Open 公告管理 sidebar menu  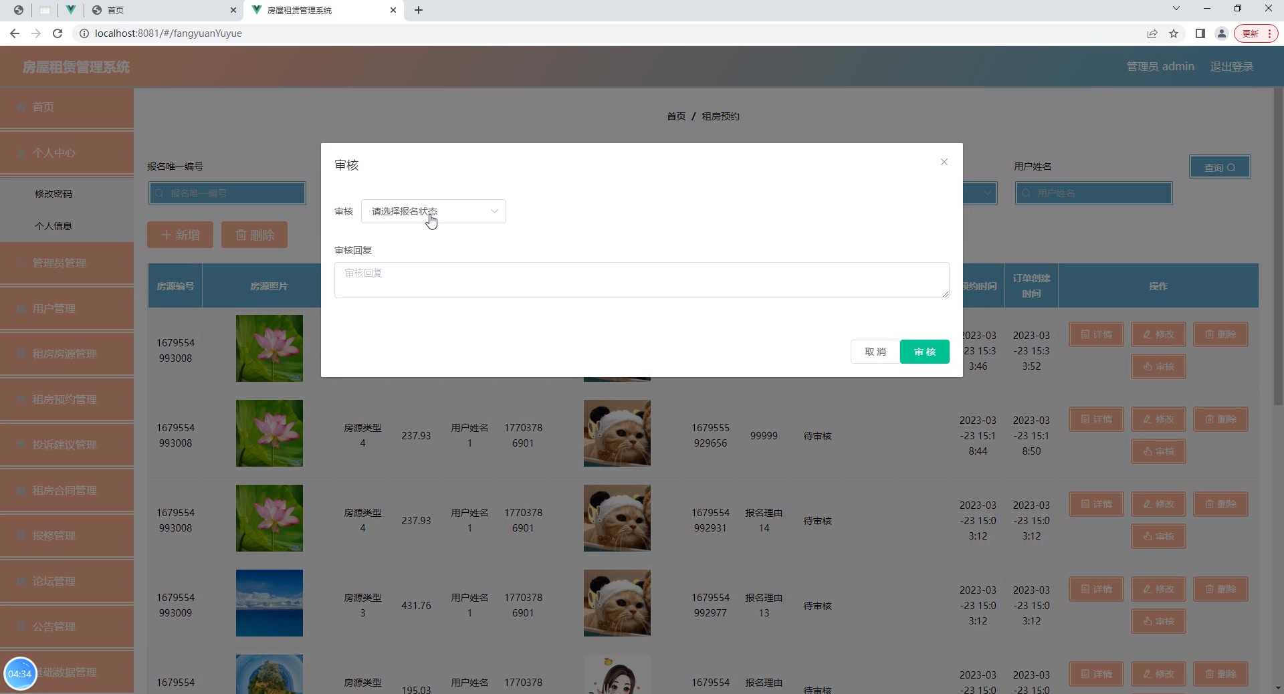[x=67, y=627]
